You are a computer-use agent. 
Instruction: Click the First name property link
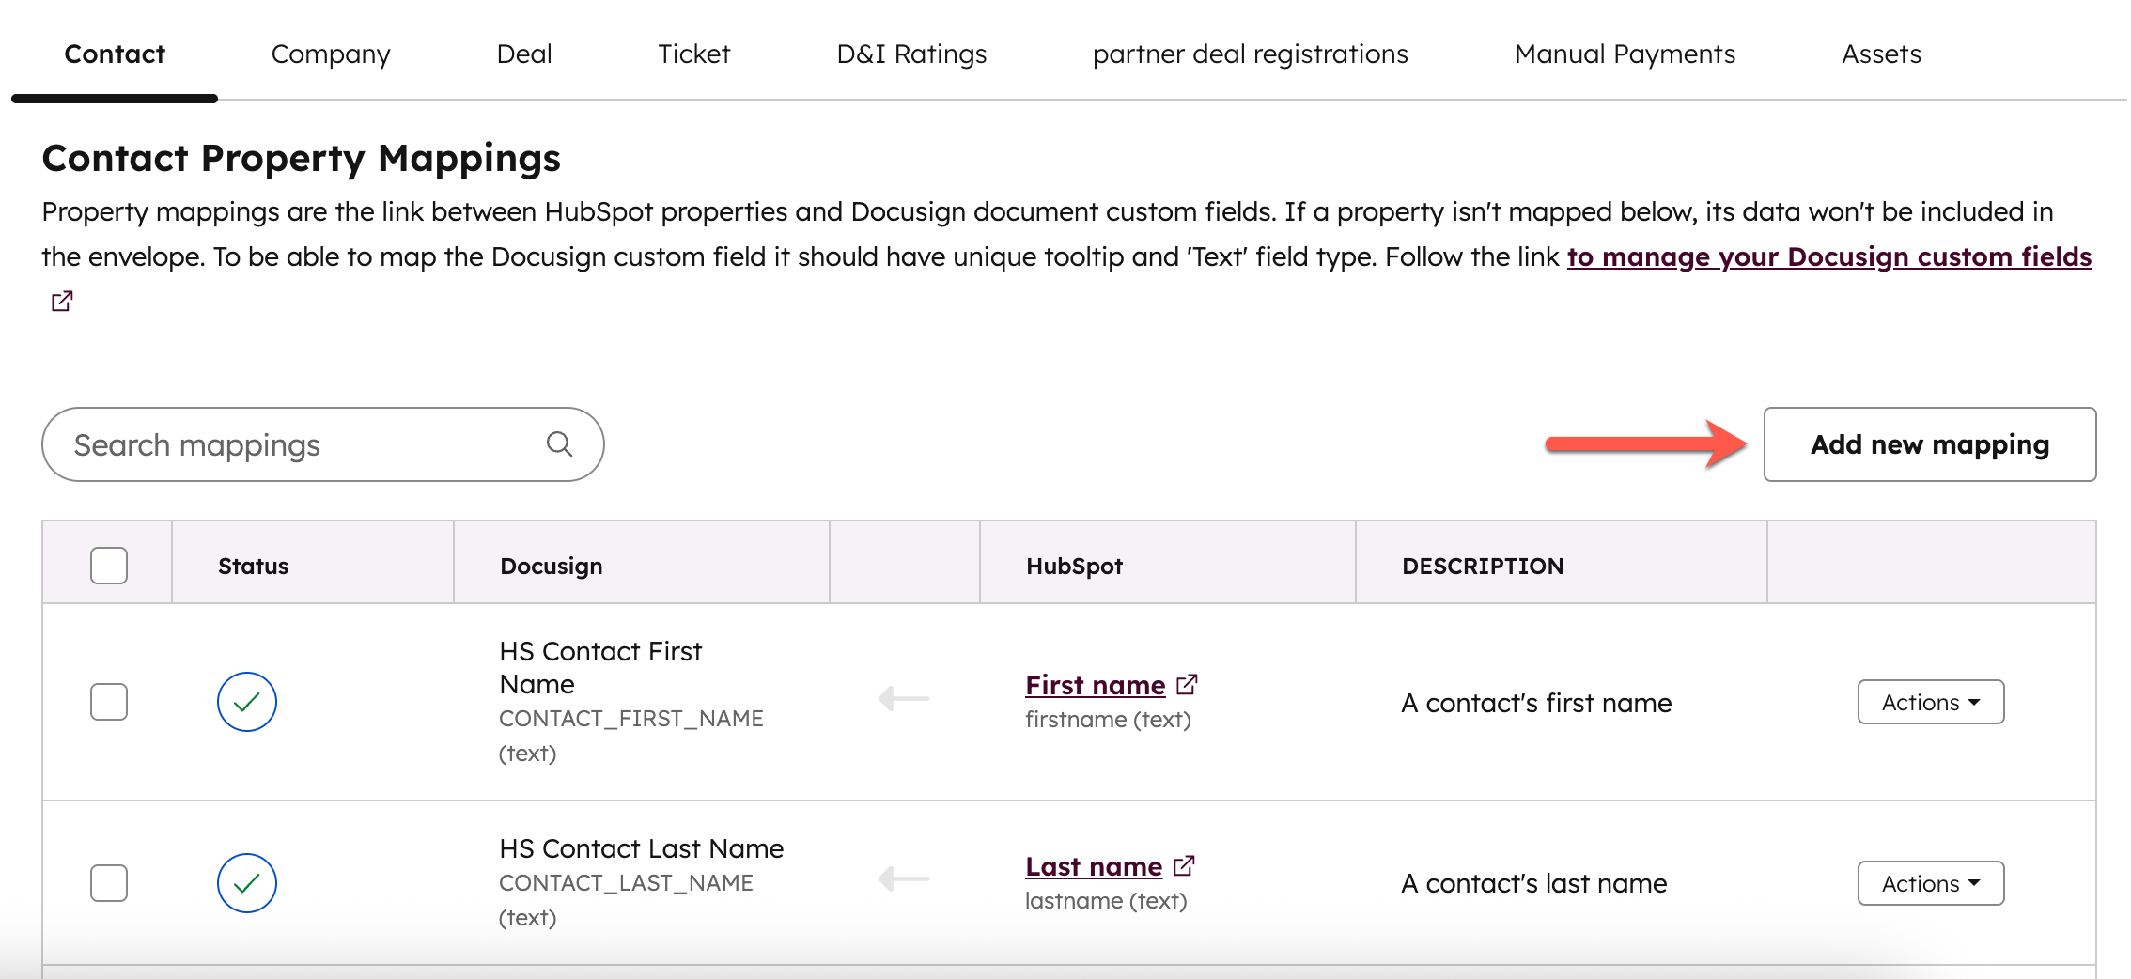(1095, 684)
